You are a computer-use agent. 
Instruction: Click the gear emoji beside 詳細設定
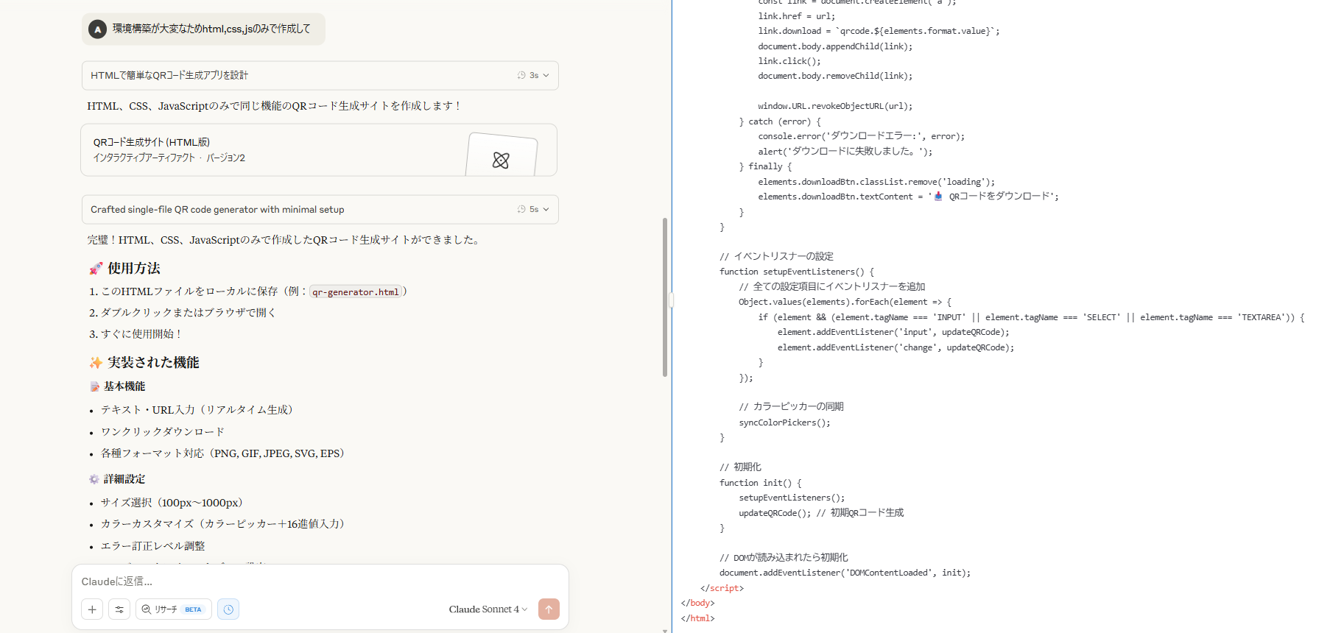(x=94, y=479)
